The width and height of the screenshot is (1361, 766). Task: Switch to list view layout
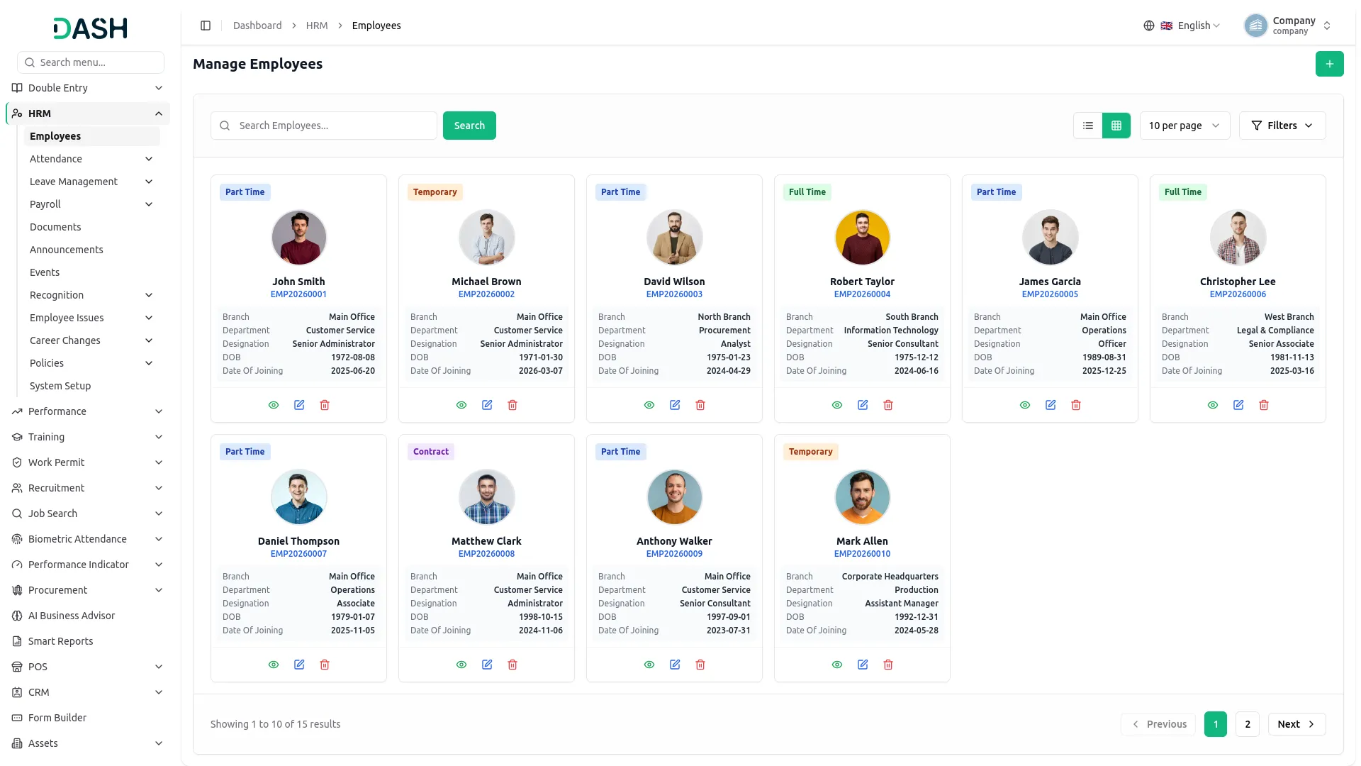click(1088, 126)
